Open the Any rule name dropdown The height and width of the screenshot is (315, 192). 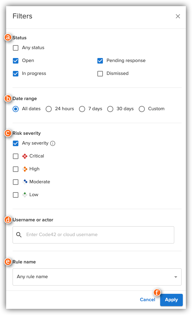click(97, 277)
